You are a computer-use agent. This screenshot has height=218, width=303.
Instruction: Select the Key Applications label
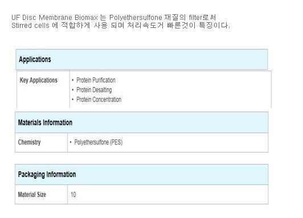[x=39, y=80]
